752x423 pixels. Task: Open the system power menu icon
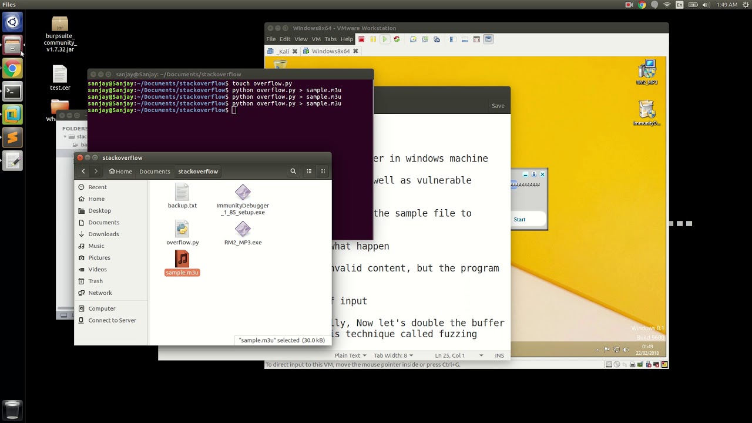(x=746, y=5)
